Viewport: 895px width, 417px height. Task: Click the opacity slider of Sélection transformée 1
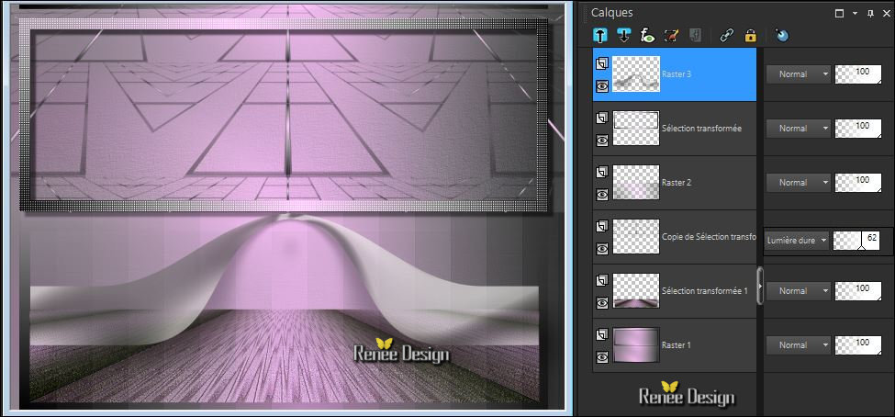(x=858, y=291)
